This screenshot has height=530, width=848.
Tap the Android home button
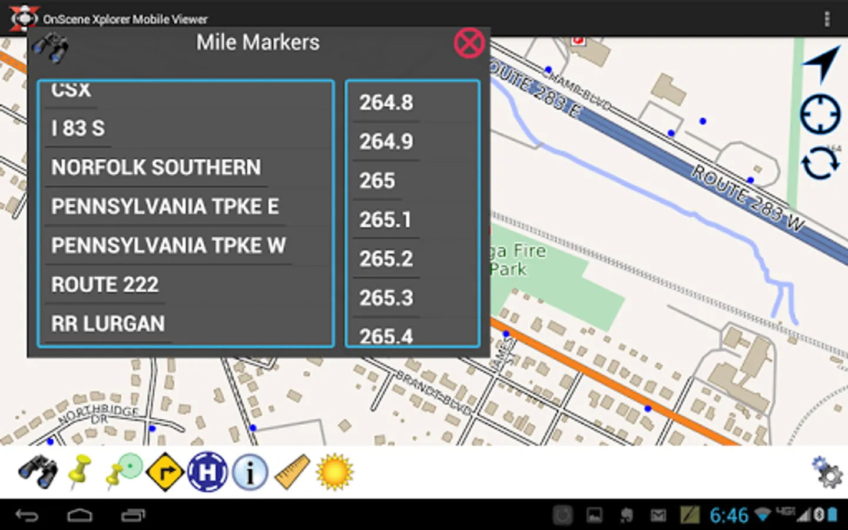coord(79,516)
